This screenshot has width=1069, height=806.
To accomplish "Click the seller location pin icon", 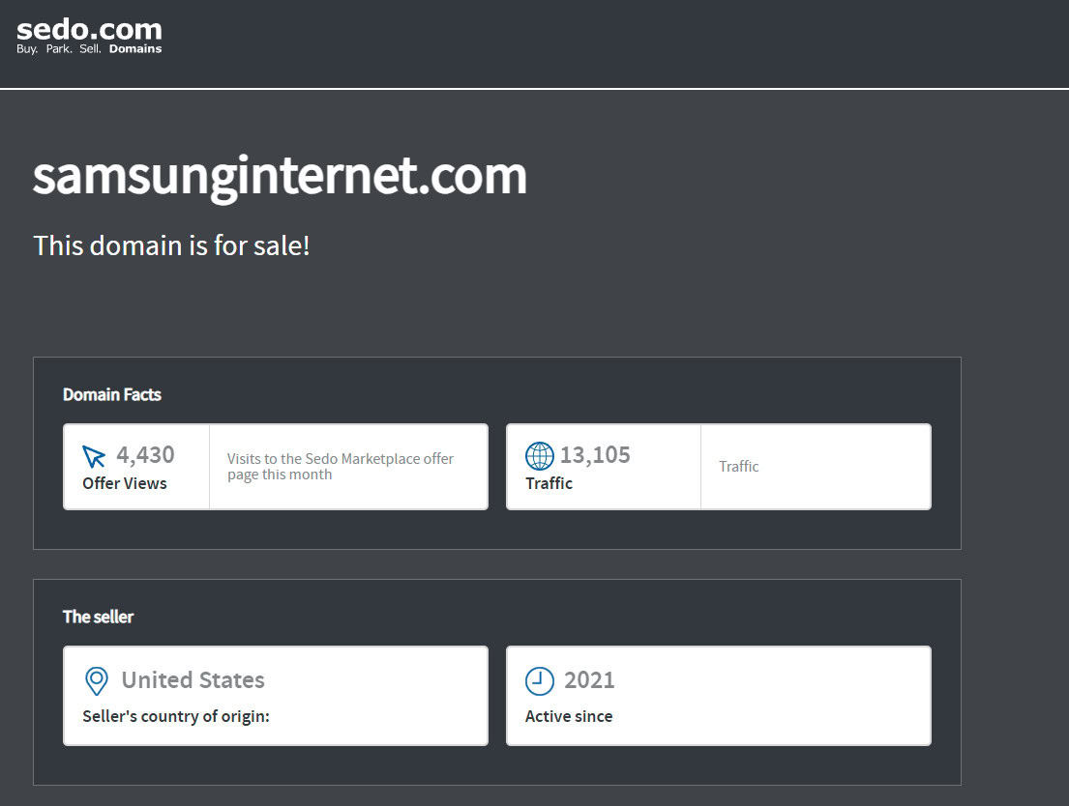I will coord(97,681).
